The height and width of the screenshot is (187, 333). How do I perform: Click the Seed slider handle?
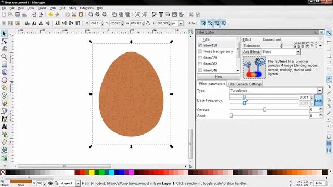pos(231,116)
